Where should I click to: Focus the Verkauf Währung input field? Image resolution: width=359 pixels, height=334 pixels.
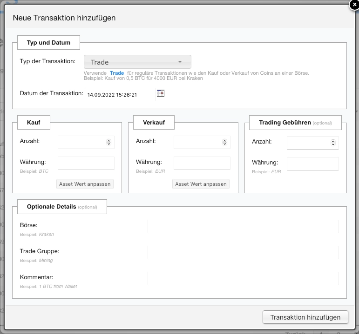point(202,164)
